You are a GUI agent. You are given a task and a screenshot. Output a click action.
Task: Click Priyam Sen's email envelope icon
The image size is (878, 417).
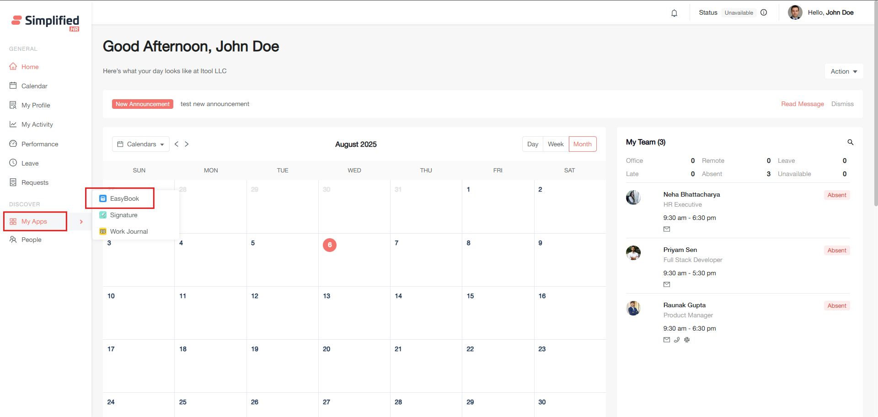pyautogui.click(x=667, y=284)
